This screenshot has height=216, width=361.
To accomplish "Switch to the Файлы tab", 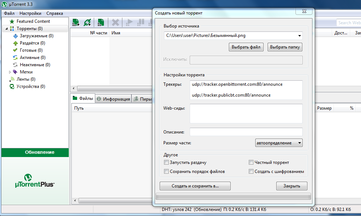I will [83, 98].
